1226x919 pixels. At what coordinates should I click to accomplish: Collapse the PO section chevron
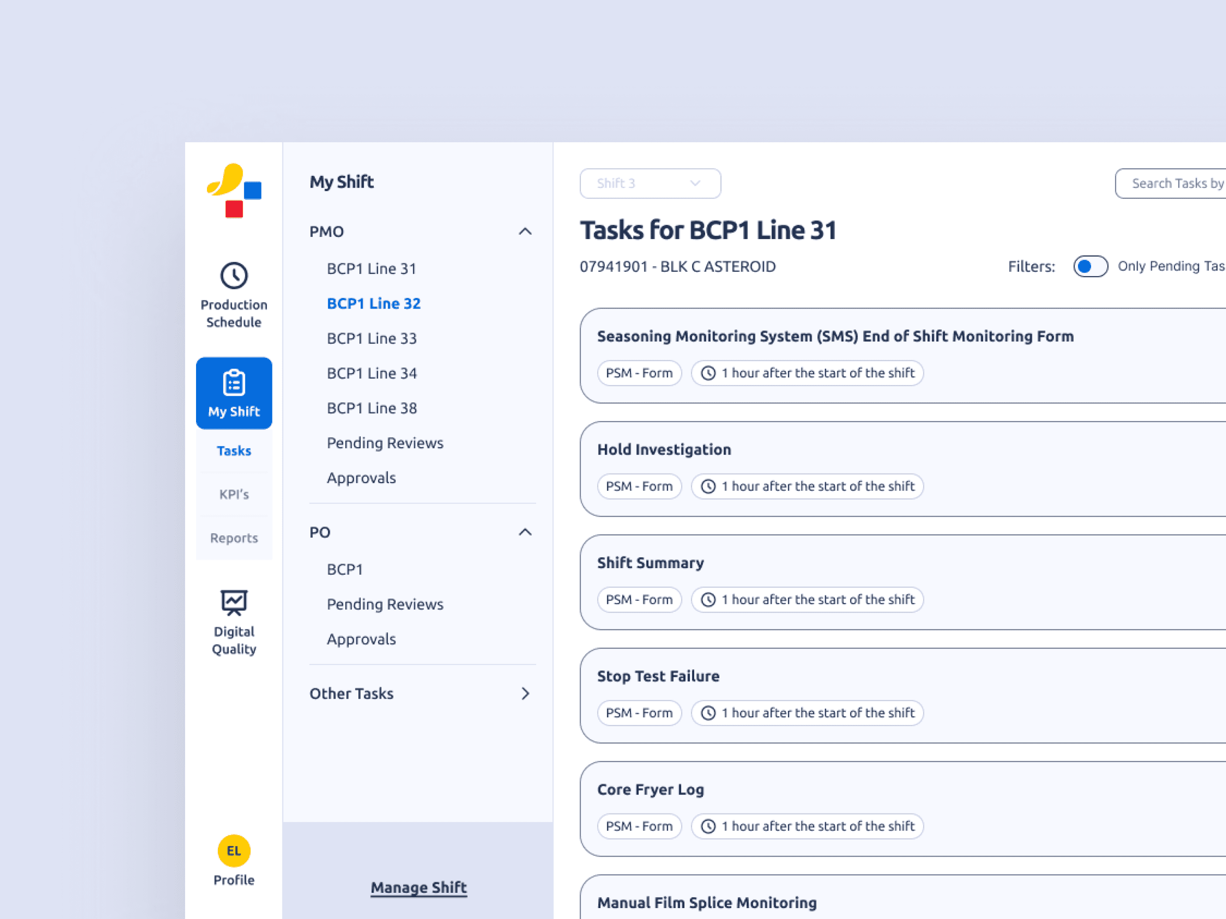click(x=524, y=532)
